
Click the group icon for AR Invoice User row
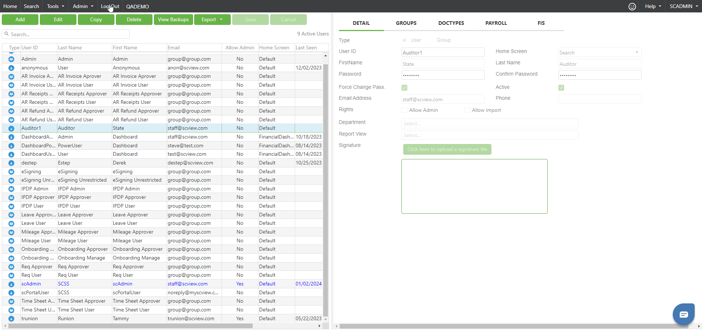coord(11,85)
